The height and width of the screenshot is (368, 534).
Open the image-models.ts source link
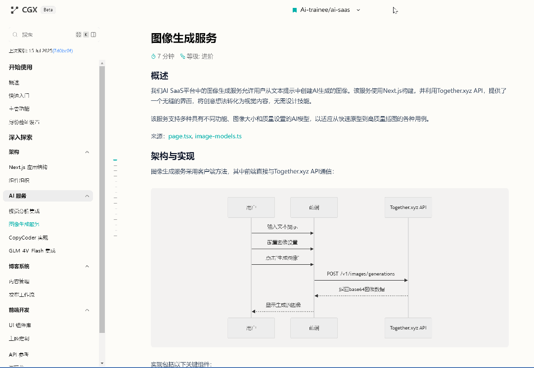(x=218, y=136)
